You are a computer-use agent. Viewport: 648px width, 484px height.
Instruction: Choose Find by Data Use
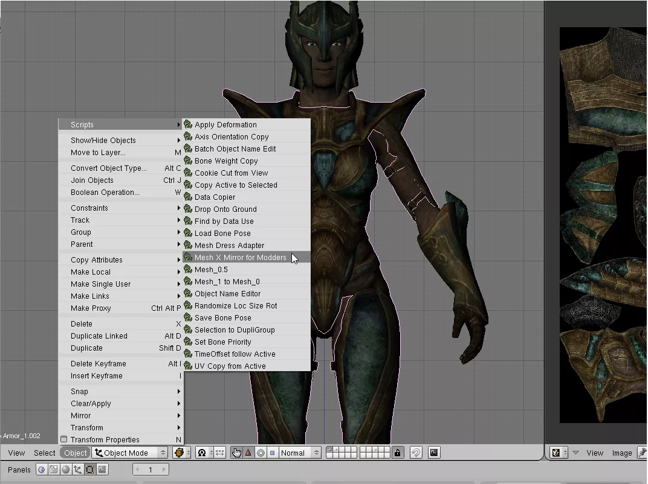246,221
